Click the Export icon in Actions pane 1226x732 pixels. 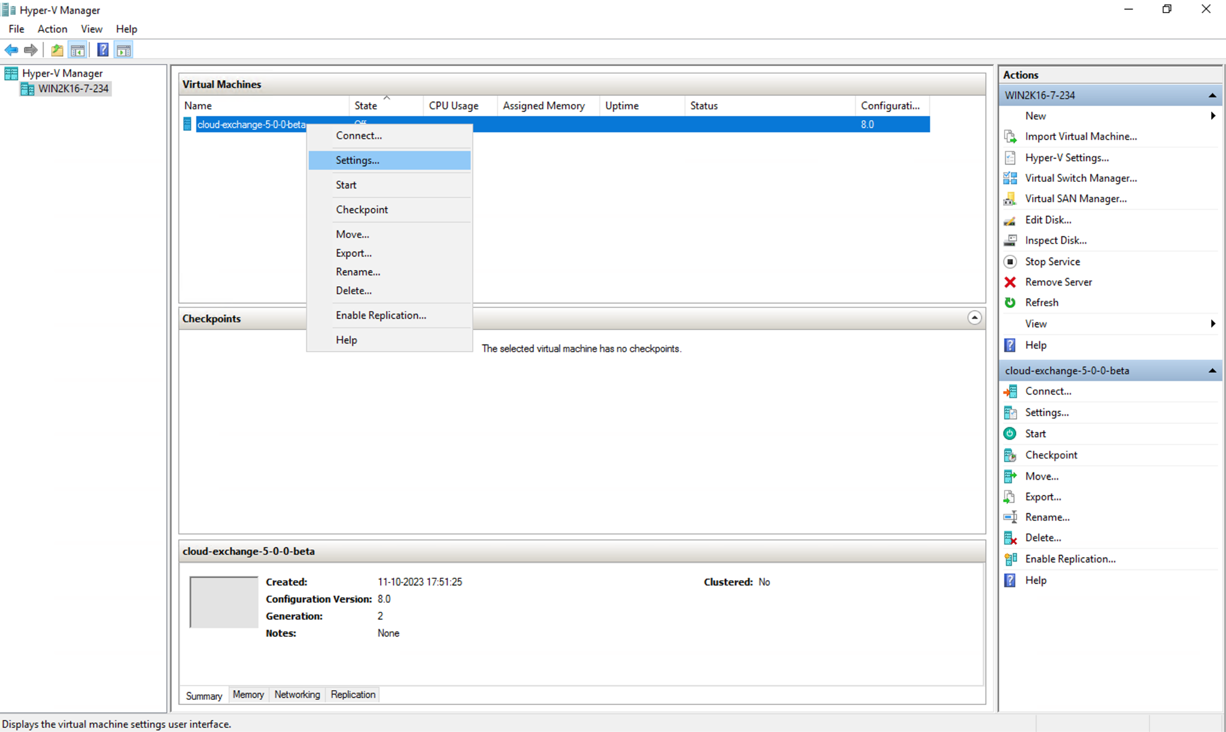[1010, 497]
